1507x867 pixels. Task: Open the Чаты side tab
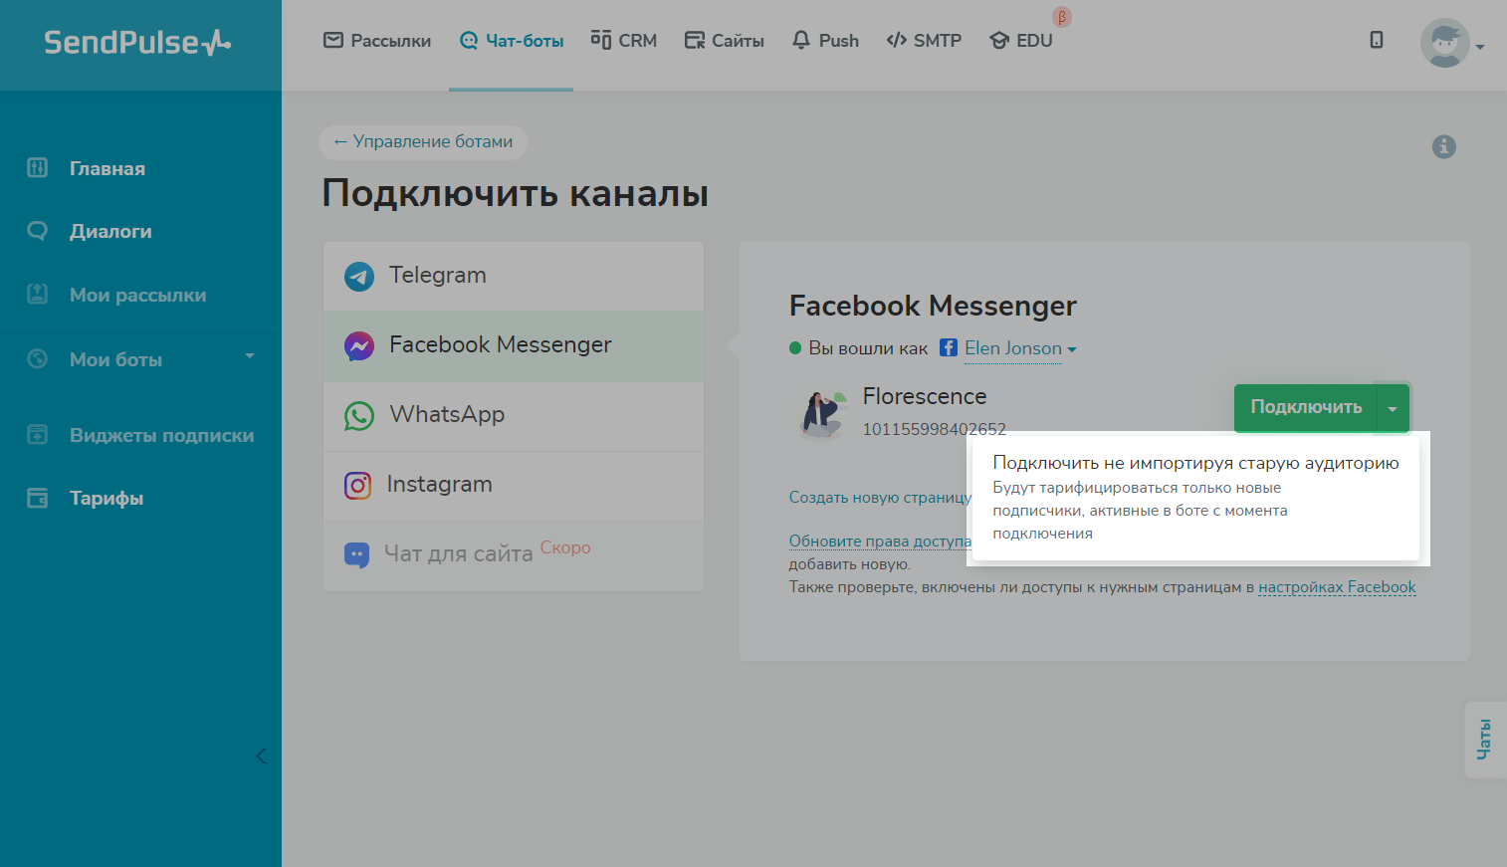click(x=1484, y=740)
